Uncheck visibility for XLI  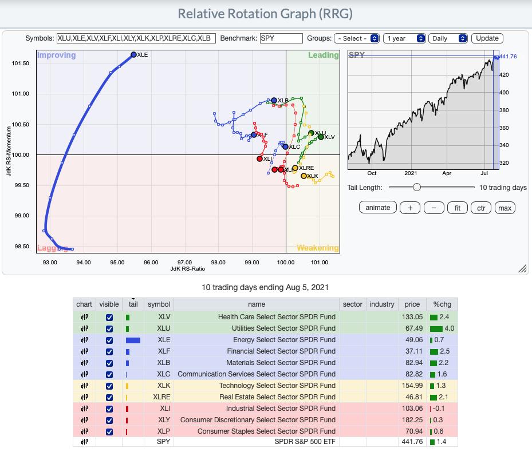point(109,409)
